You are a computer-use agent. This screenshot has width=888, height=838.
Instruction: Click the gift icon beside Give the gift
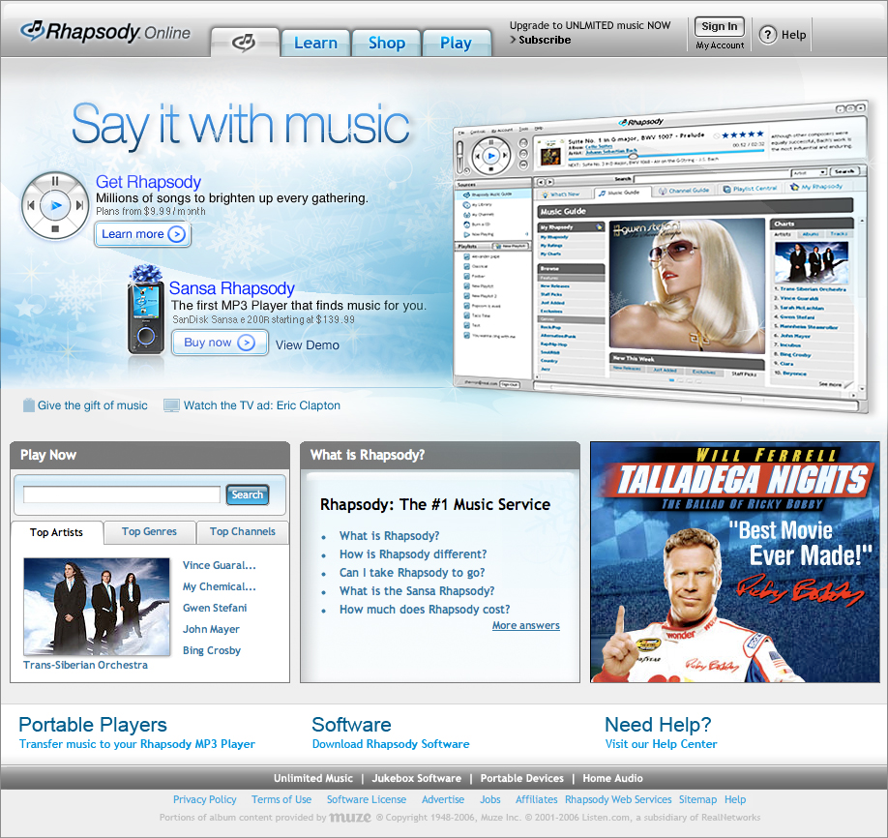pos(28,405)
